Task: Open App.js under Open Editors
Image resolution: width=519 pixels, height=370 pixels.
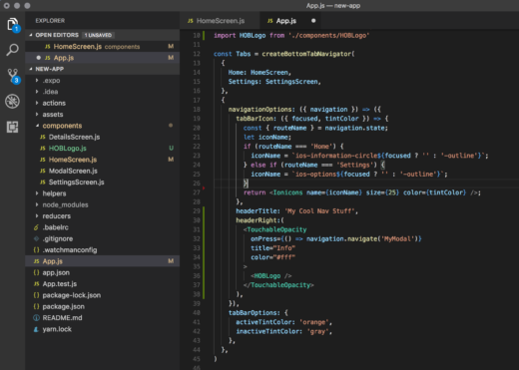Action: 103,58
